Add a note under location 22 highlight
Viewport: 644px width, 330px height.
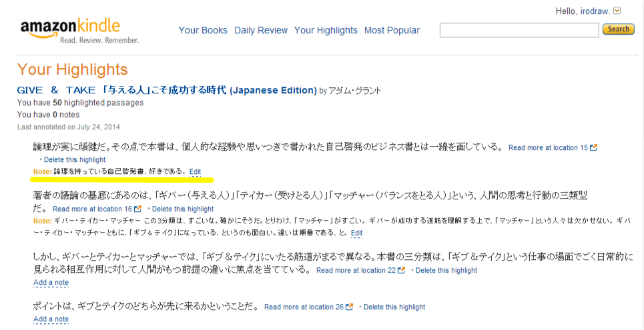click(x=51, y=283)
